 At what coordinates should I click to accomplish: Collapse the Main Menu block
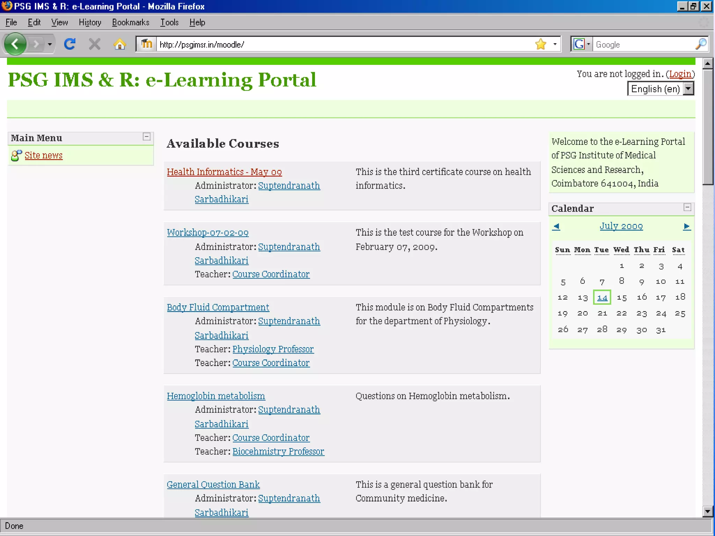[x=147, y=137]
